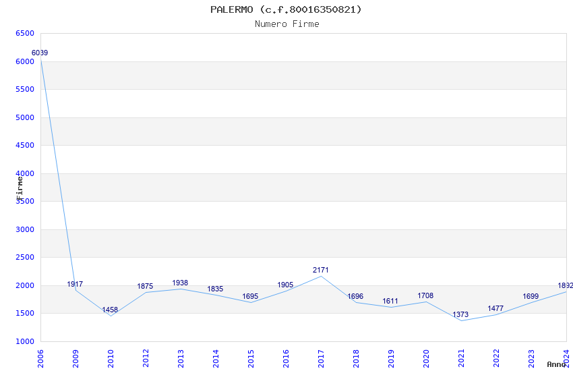Click the y-axis tick 1500

click(25, 313)
